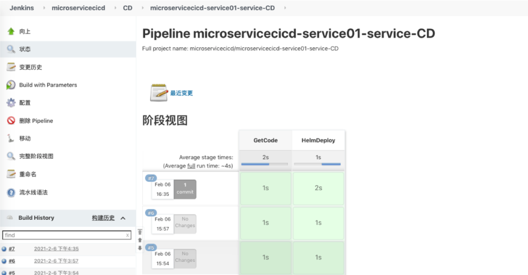Click the magnifier icon beside 状态

tap(11, 49)
